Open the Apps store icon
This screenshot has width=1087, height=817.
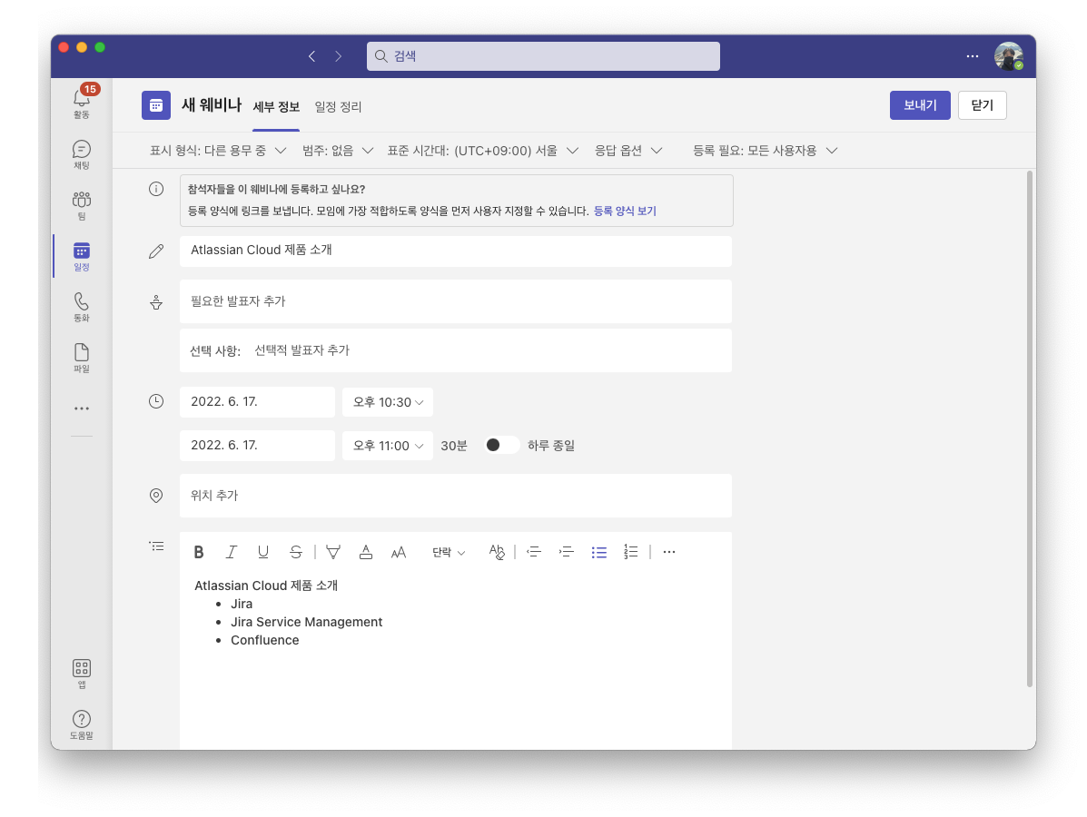pyautogui.click(x=82, y=673)
